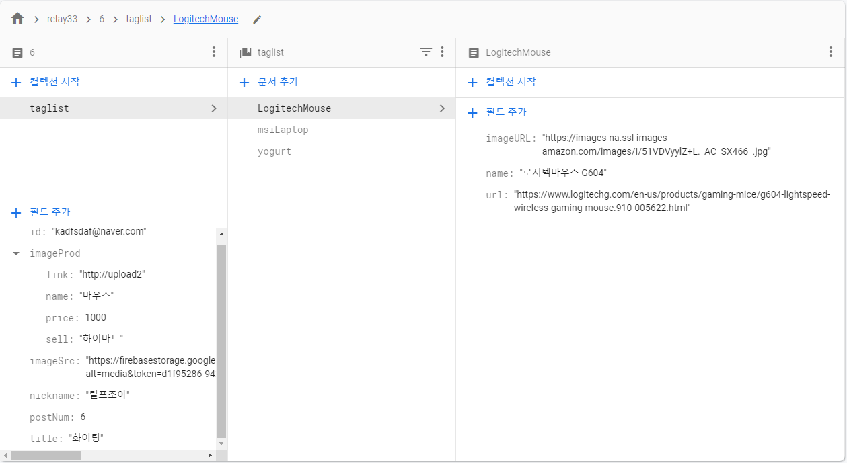Click plus for 컬렉션 시작 in LogitechMouse panel

click(x=472, y=82)
